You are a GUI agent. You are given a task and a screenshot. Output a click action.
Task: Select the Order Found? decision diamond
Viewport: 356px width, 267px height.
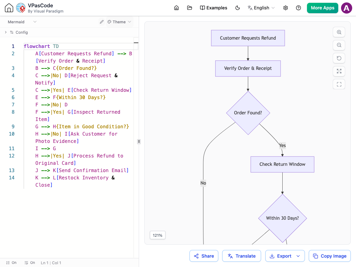(x=248, y=113)
